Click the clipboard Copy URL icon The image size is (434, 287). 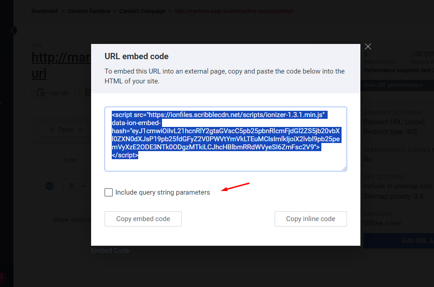[x=41, y=93]
